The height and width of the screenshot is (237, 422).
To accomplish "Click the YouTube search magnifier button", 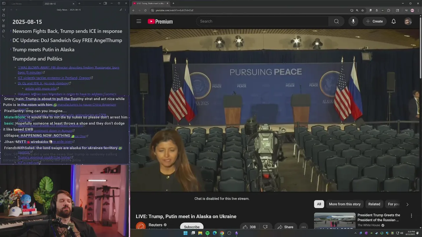I will (336, 21).
